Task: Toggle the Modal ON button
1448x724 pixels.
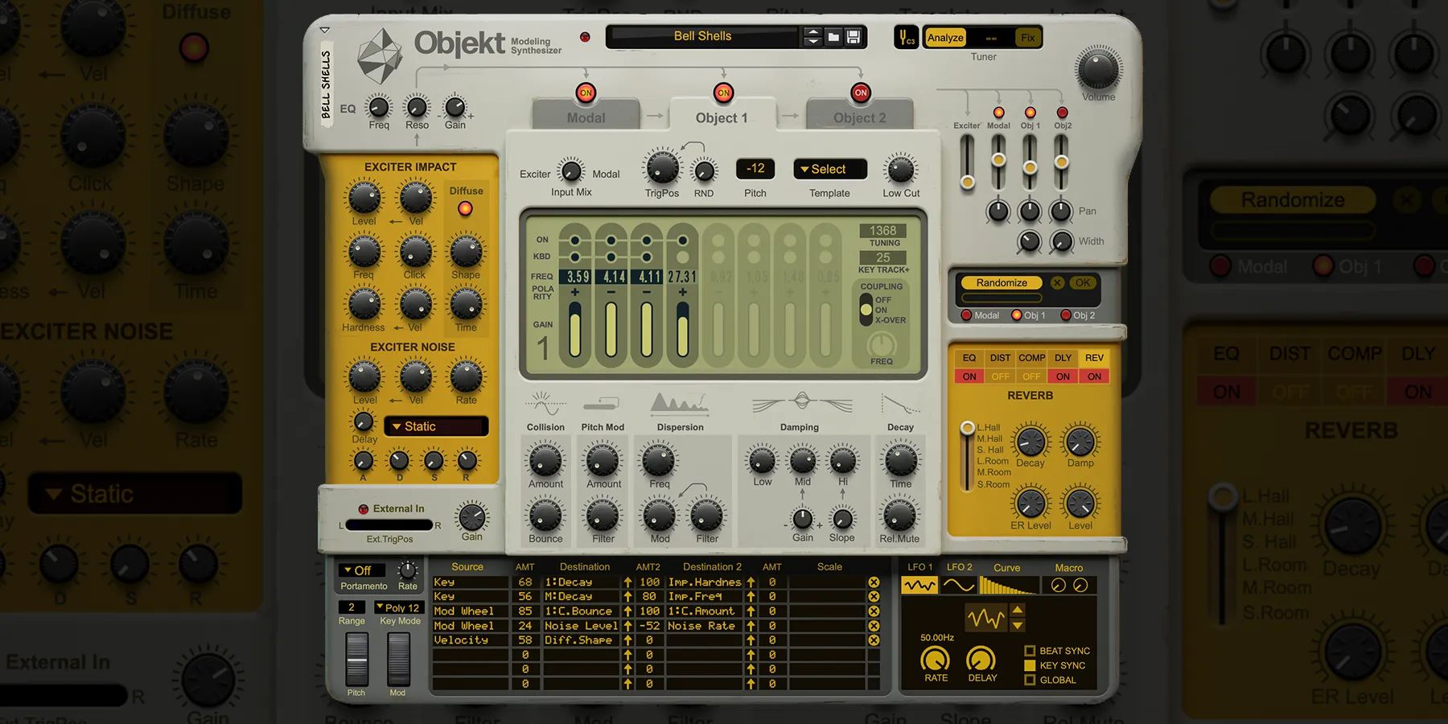Action: pos(586,93)
